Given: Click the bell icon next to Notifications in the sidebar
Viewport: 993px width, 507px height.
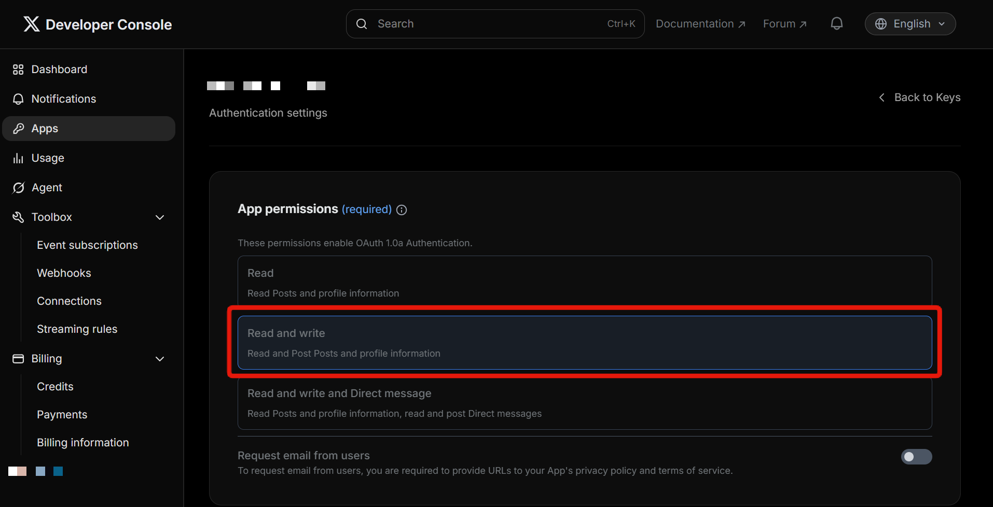Looking at the screenshot, I should (18, 99).
